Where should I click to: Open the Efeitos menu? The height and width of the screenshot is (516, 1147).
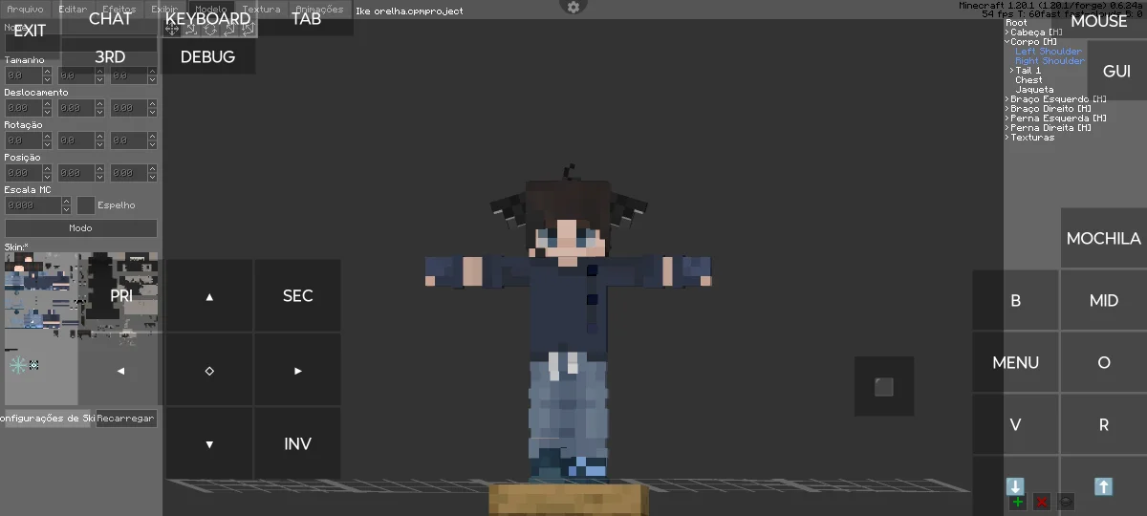119,9
